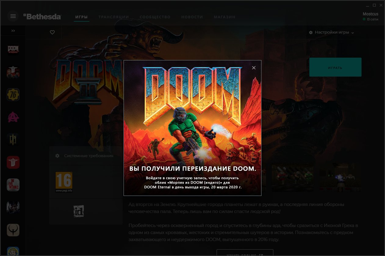The width and height of the screenshot is (385, 256).
Task: Open the red Wolfenstein sidebar icon
Action: (x=13, y=162)
